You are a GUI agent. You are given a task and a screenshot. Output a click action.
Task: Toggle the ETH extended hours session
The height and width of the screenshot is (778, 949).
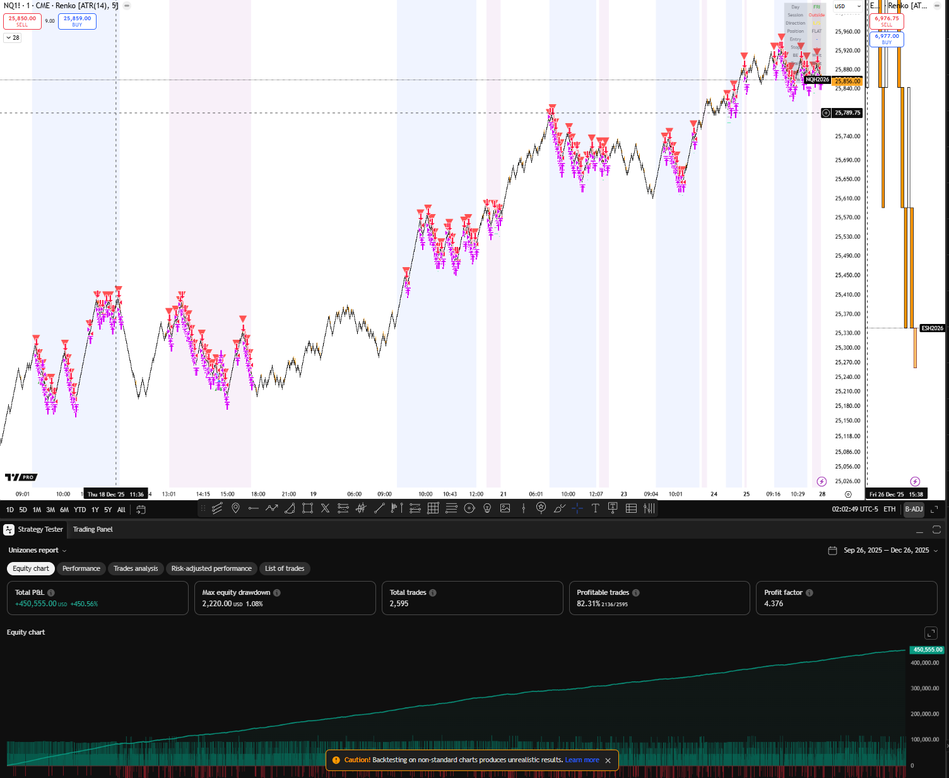tap(889, 509)
